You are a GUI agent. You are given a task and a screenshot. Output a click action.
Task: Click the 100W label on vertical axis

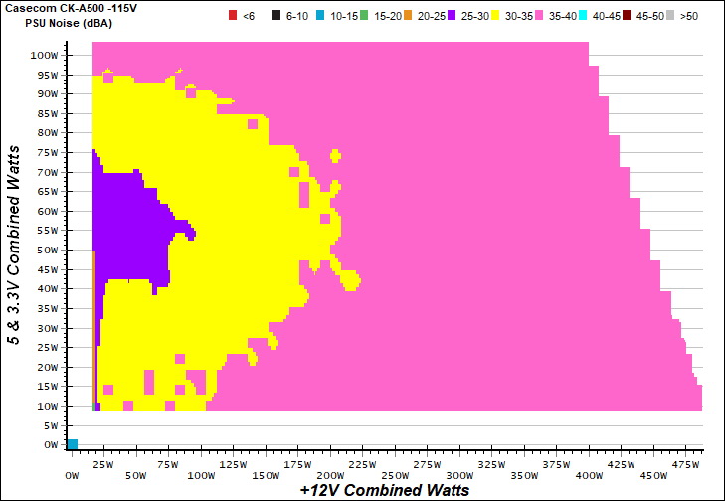pyautogui.click(x=42, y=56)
